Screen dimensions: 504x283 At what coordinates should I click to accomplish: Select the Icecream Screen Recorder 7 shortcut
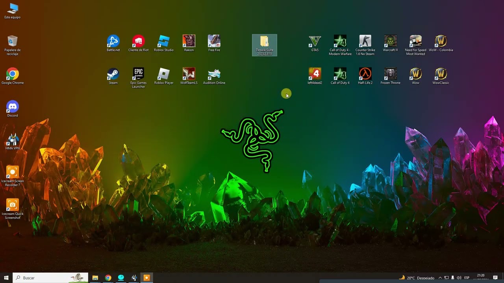13,176
